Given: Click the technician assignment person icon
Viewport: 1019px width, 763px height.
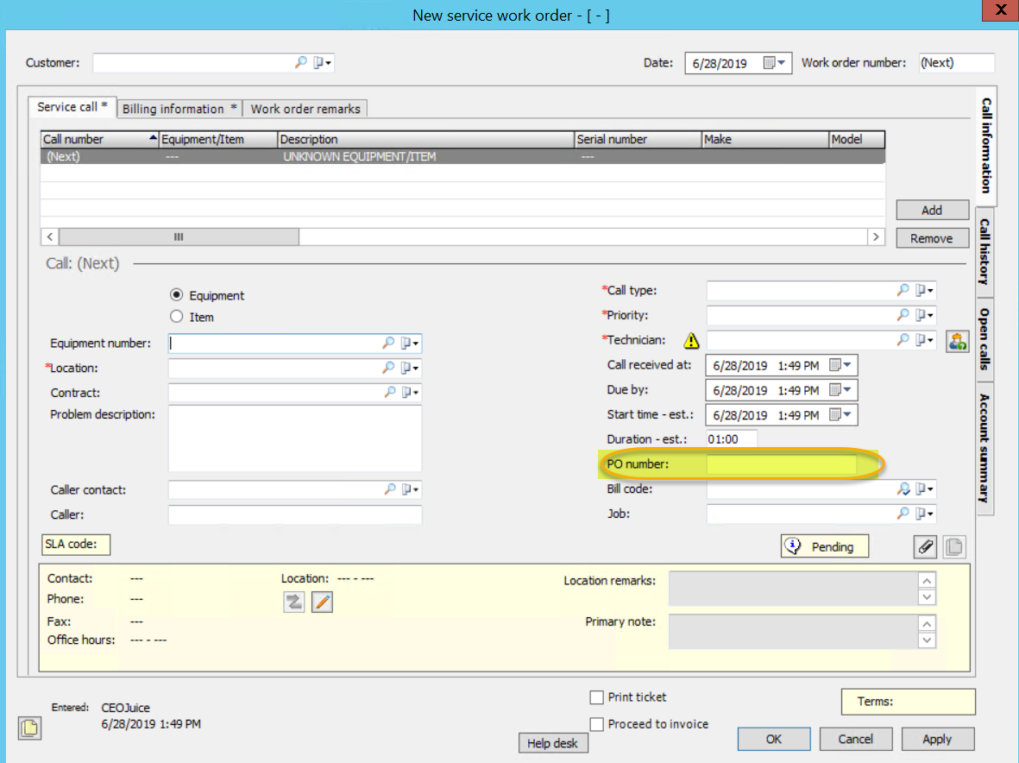Looking at the screenshot, I should coord(957,341).
